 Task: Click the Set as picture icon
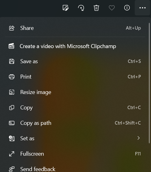click(x=12, y=138)
